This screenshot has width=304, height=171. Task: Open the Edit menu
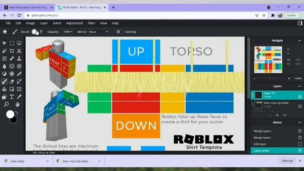pyautogui.click(x=18, y=23)
